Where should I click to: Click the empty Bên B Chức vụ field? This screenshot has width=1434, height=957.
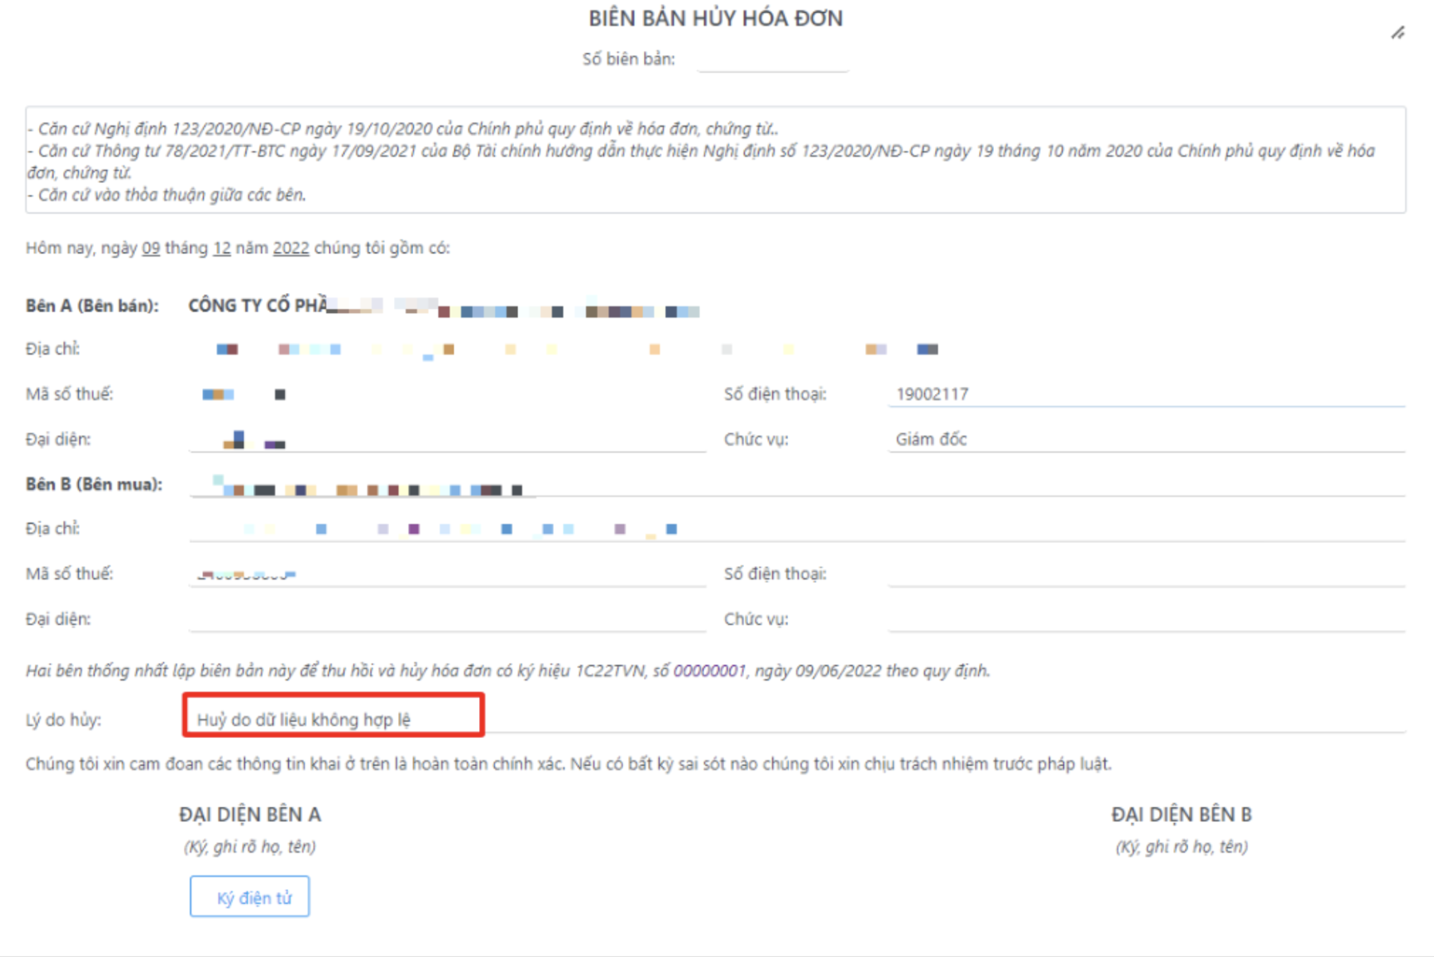pos(1144,619)
